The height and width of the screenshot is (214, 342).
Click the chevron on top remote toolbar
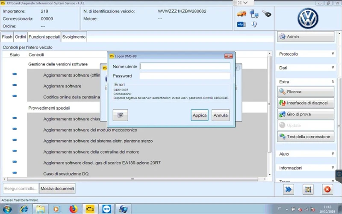click(246, 3)
